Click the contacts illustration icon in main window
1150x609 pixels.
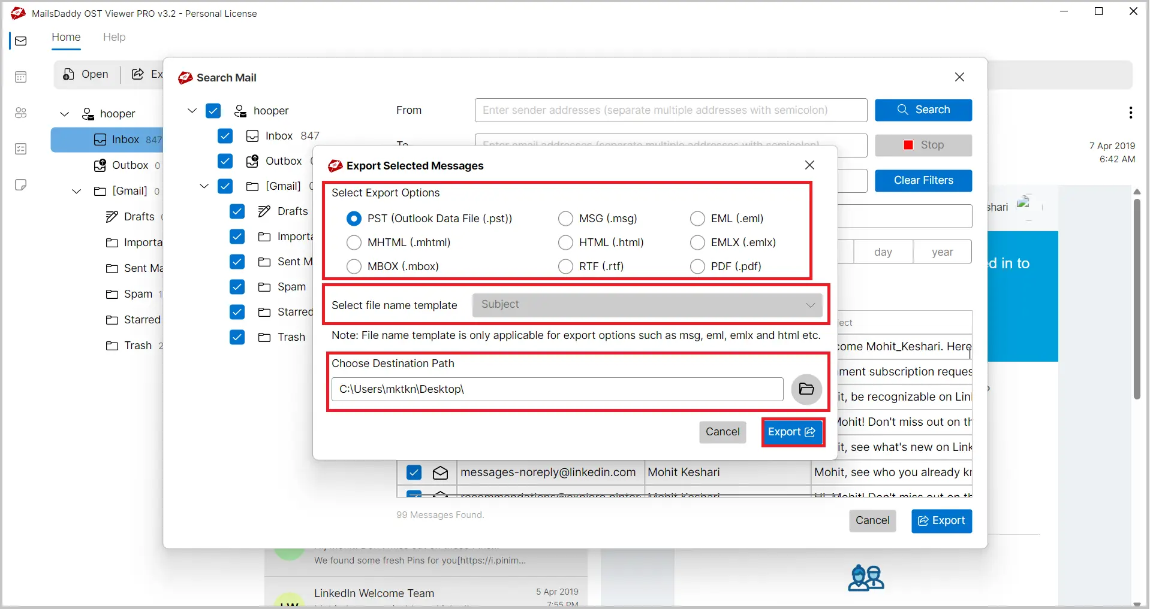[x=866, y=578]
